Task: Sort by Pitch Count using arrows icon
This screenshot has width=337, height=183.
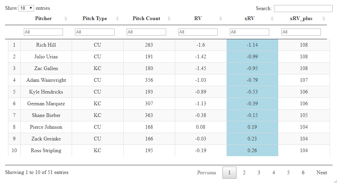Action: point(169,19)
